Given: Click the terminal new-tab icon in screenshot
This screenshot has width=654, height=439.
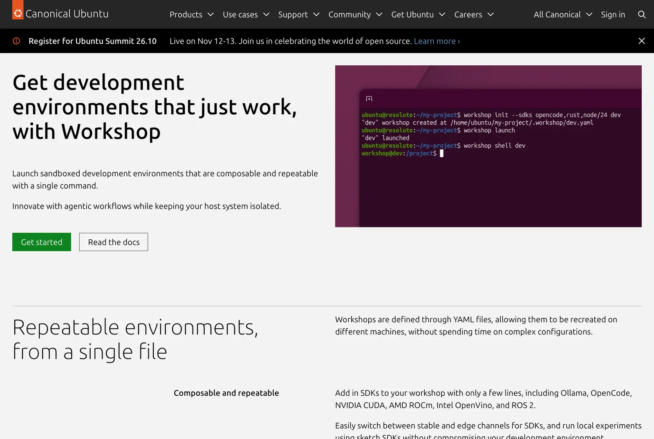Looking at the screenshot, I should point(369,99).
